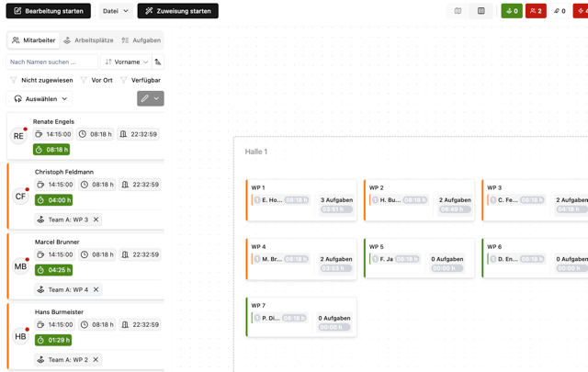588x372 pixels.
Task: Remove Team A: WP 4 assignment
Action: pos(96,289)
